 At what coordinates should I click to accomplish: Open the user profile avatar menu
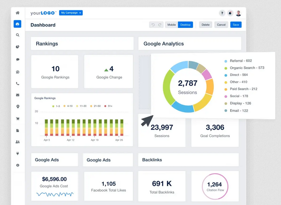(x=238, y=13)
